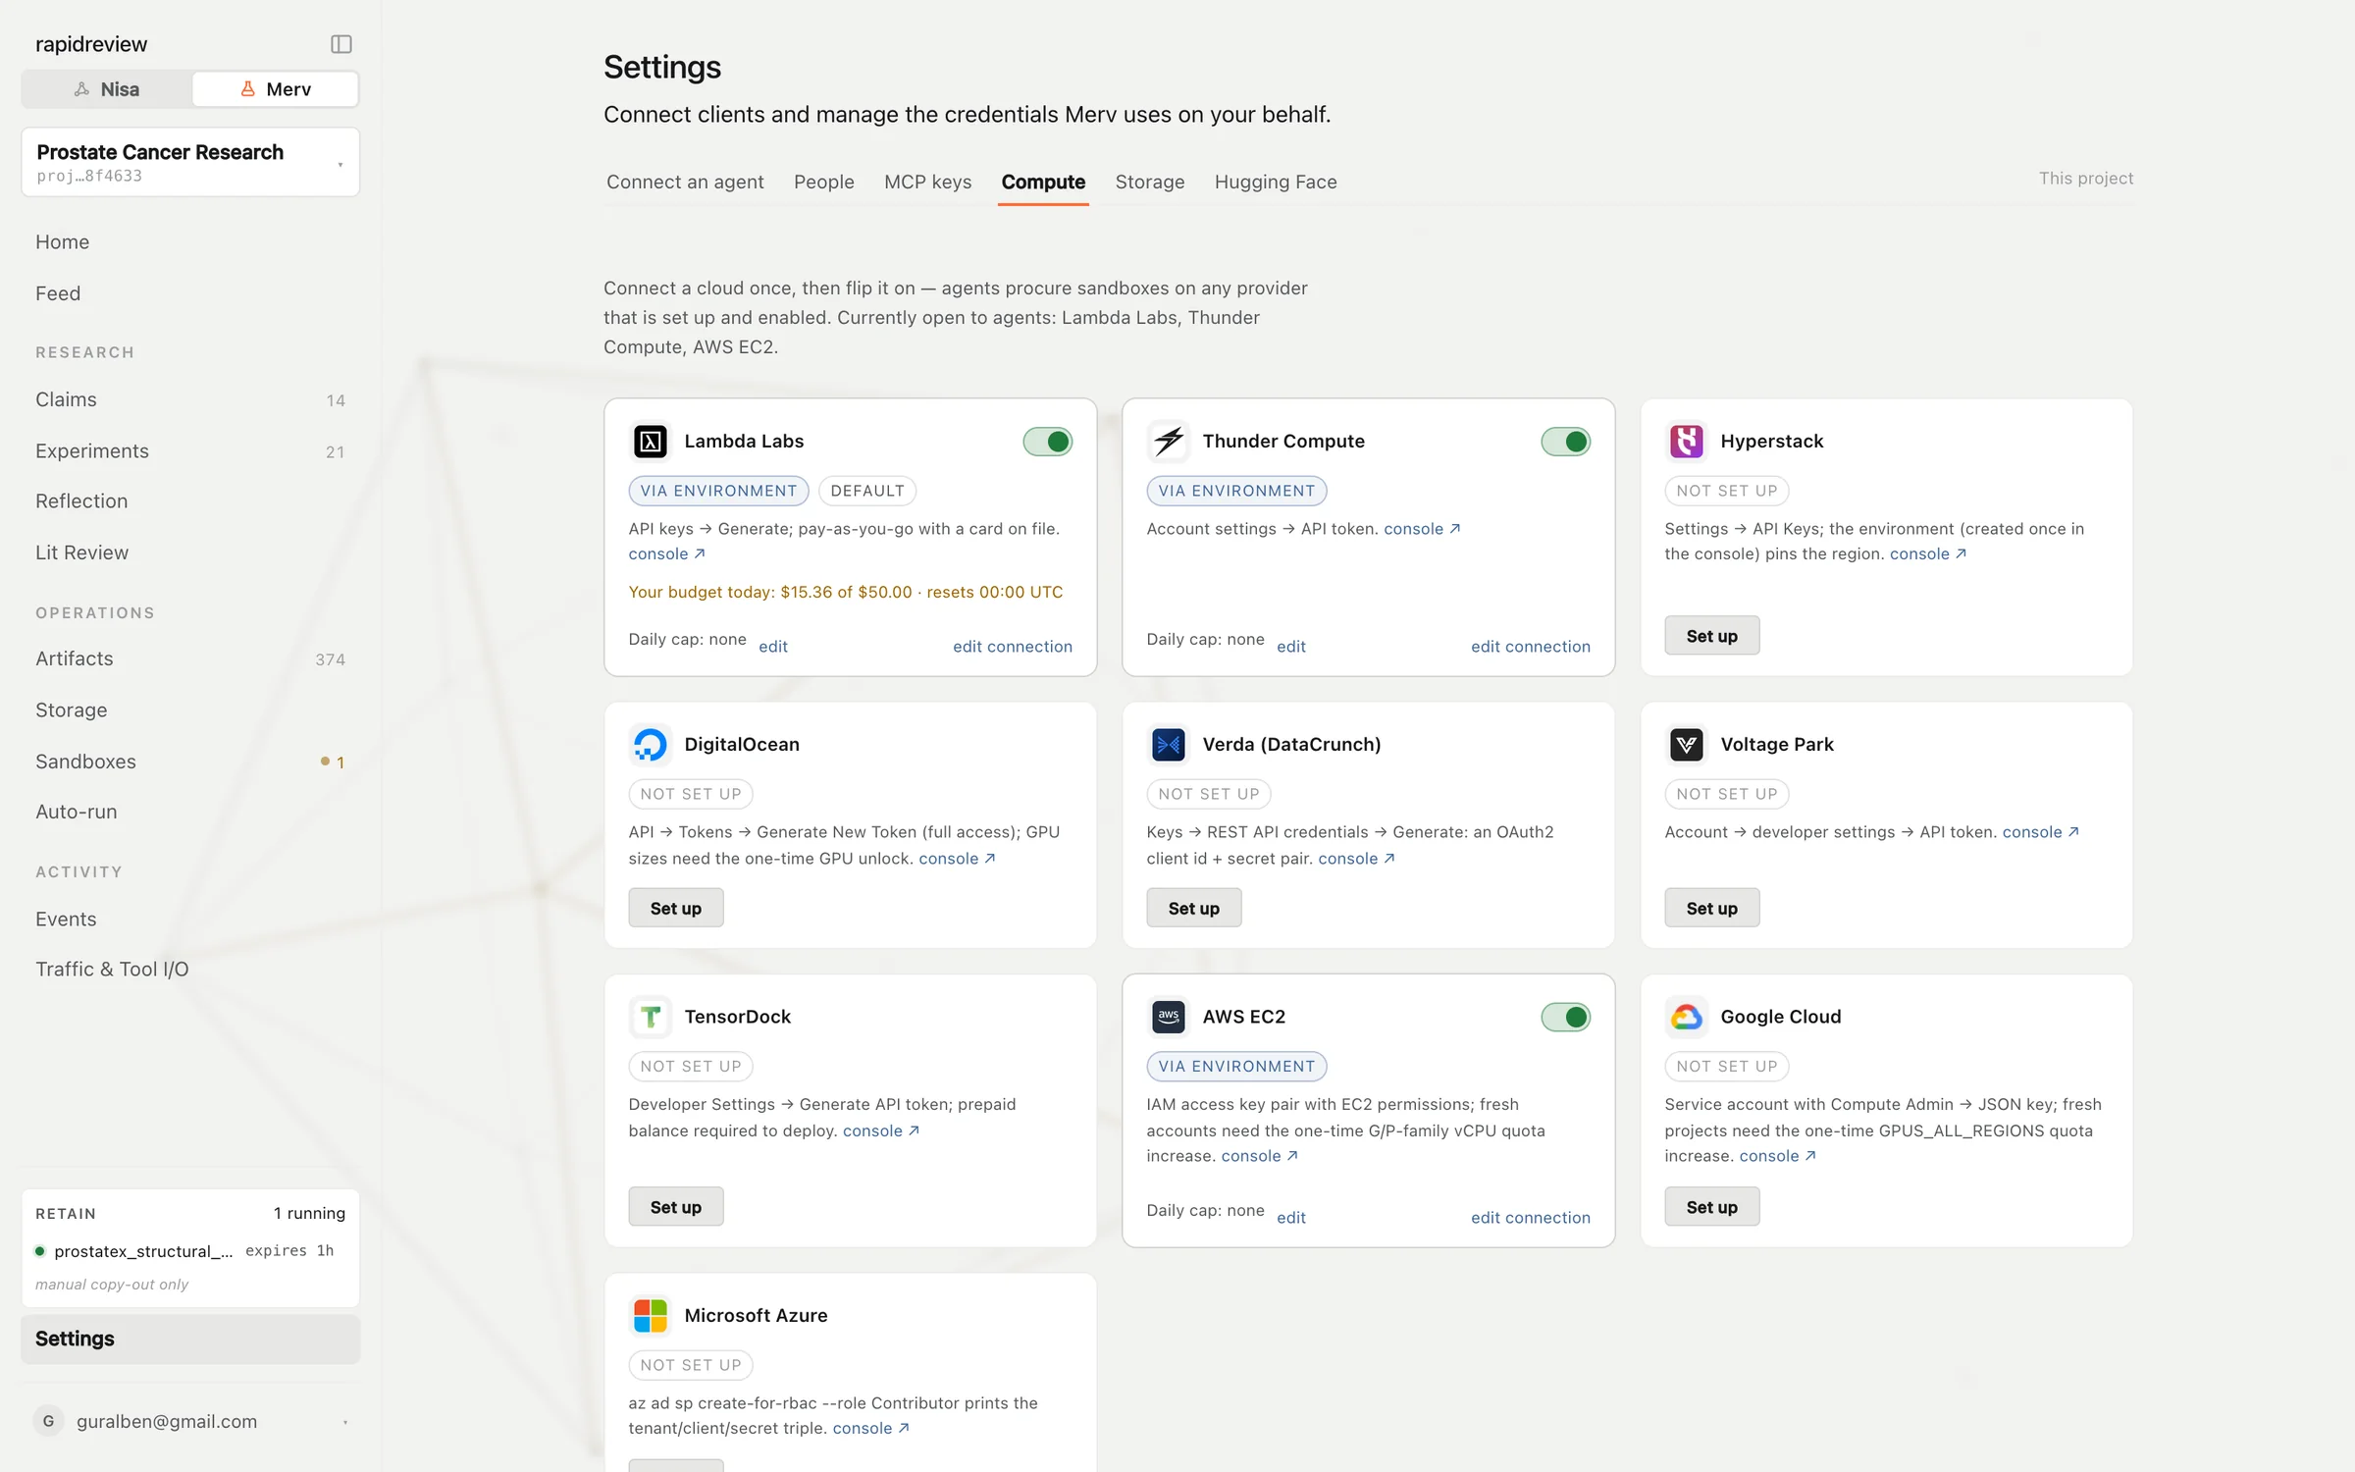
Task: Open Traffic & Tool I/O
Action: pos(190,970)
